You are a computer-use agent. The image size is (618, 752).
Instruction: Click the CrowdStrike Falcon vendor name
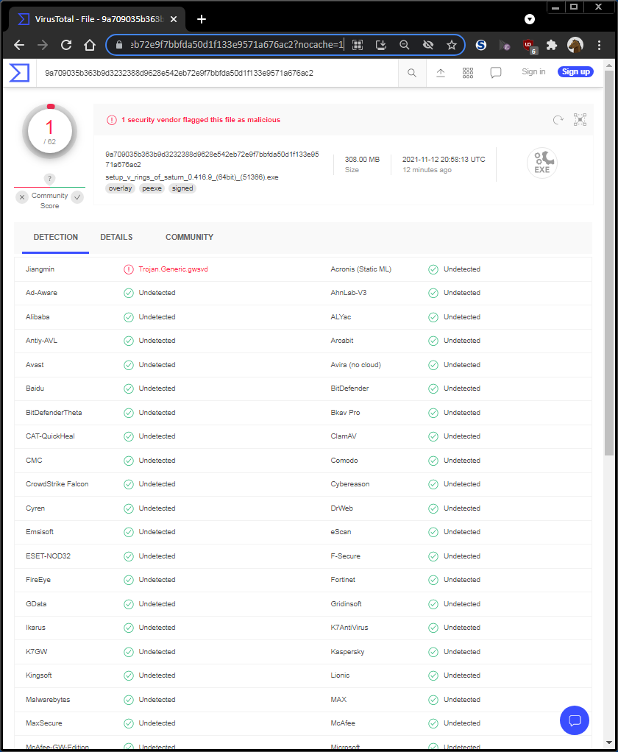coord(57,484)
